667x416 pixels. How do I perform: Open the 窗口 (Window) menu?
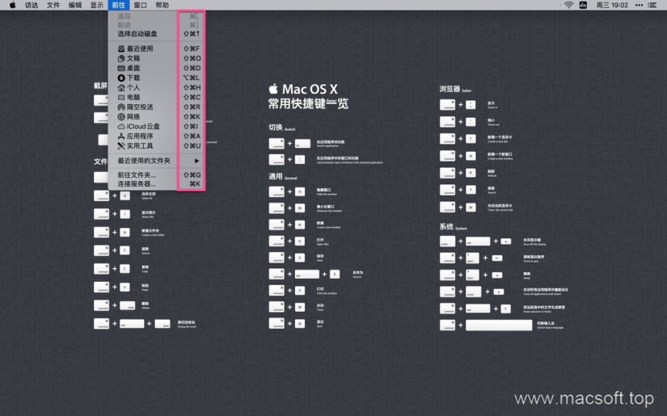coord(141,5)
